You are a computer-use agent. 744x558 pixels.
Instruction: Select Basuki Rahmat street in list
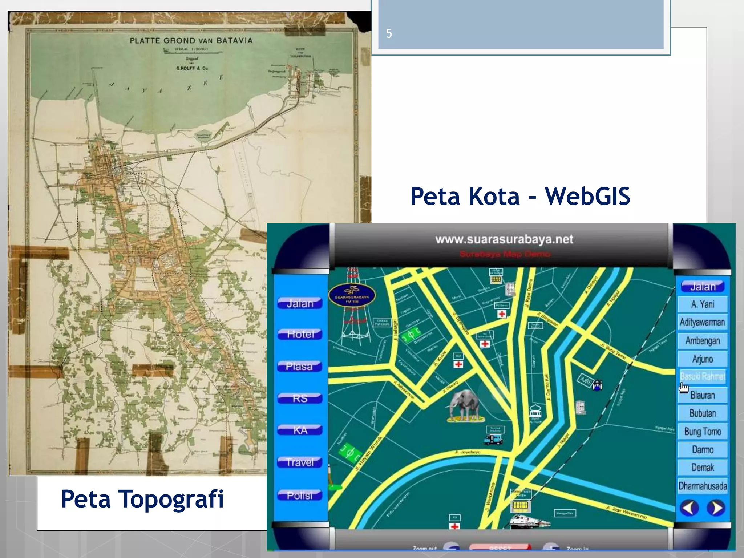click(x=702, y=376)
